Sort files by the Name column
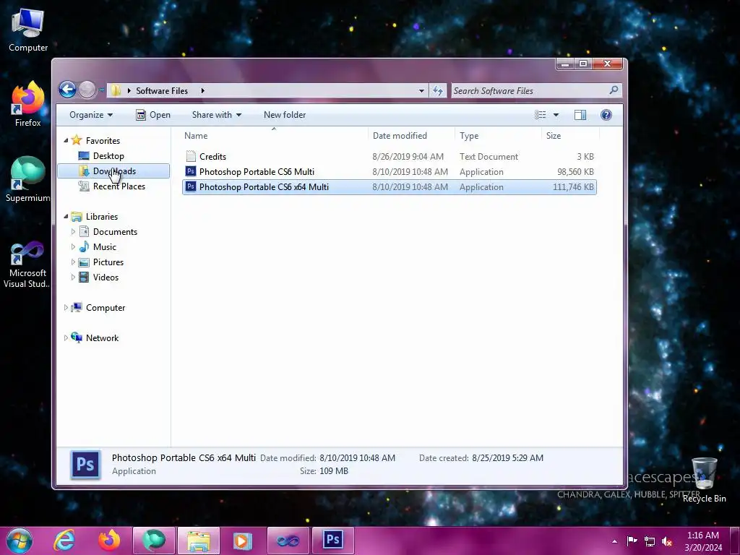 (275, 135)
